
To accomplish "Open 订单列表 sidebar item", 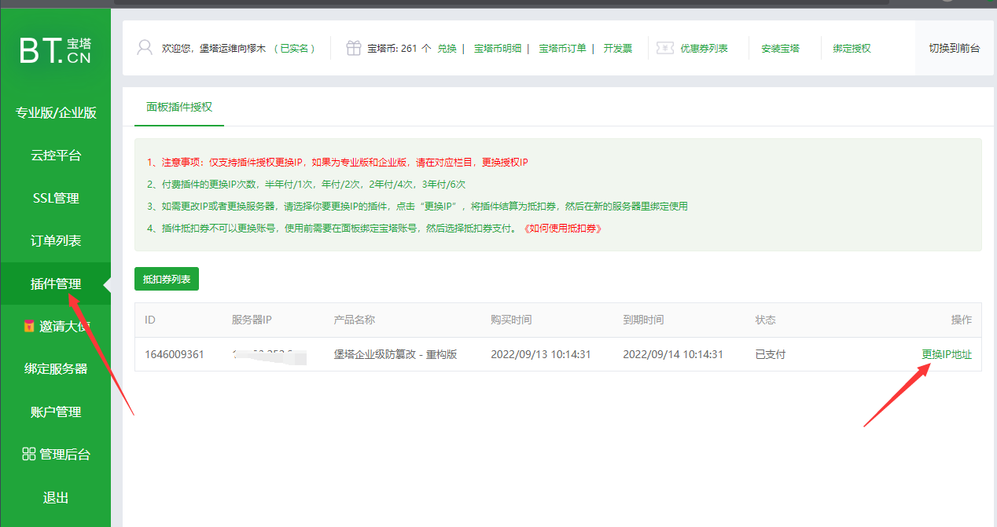I will [x=56, y=240].
